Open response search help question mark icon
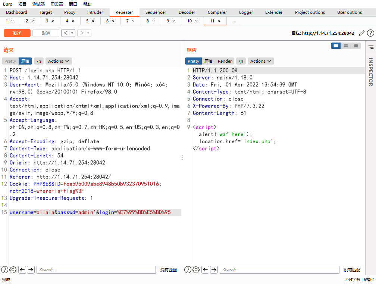The image size is (376, 284). (188, 269)
